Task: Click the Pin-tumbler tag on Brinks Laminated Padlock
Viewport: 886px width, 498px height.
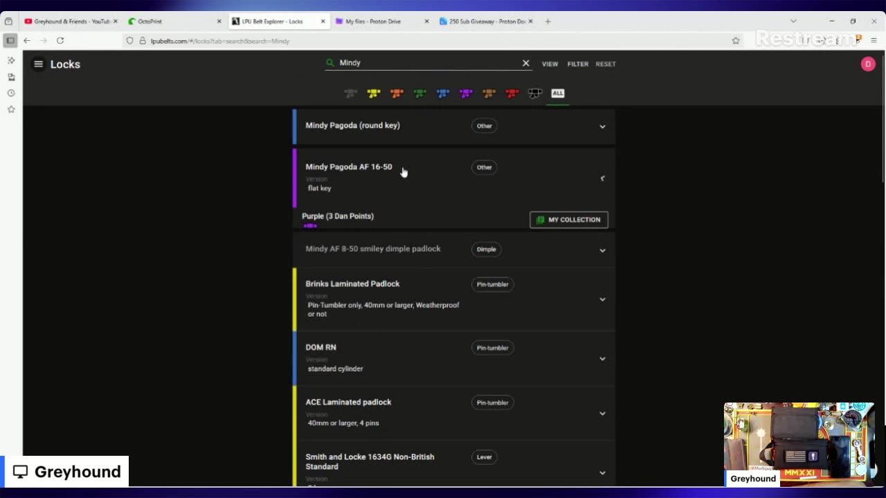Action: (492, 284)
